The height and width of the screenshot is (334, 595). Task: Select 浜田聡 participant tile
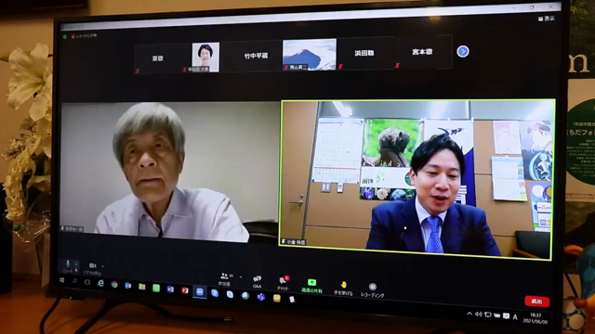(x=365, y=53)
